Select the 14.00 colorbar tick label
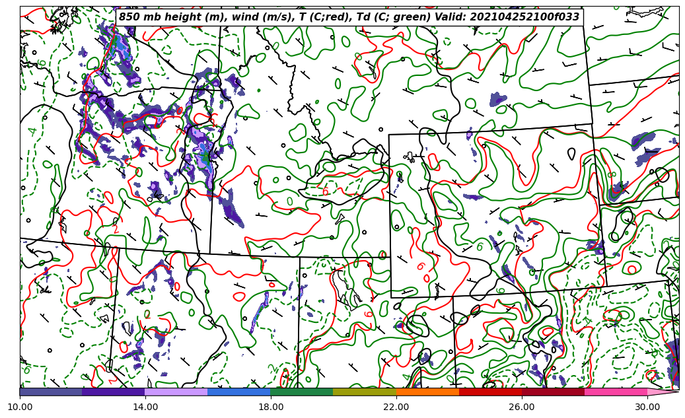Viewport: 685px width, 418px height. click(145, 407)
